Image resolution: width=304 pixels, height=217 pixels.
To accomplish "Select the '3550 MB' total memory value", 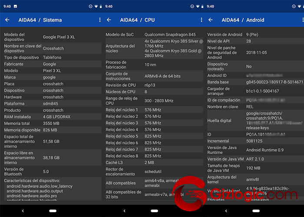I will point(51,123).
